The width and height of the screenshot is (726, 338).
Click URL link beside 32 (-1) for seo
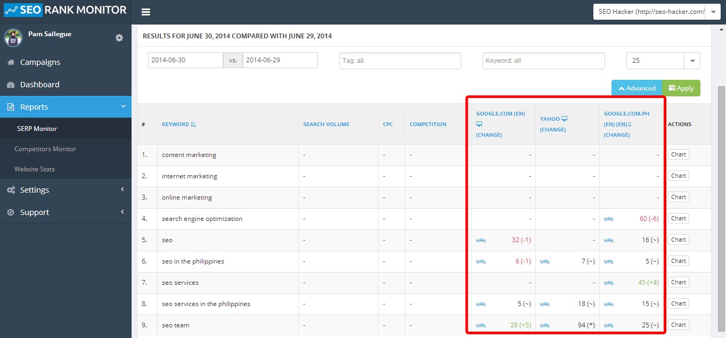click(x=481, y=241)
